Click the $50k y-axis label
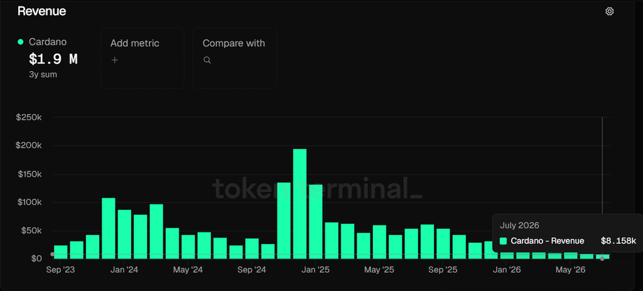The height and width of the screenshot is (291, 643). pyautogui.click(x=31, y=231)
